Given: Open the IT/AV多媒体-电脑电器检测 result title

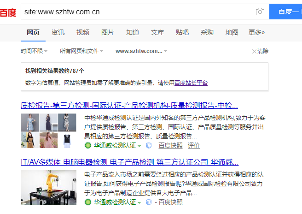Looking at the screenshot, I should coord(130,162).
